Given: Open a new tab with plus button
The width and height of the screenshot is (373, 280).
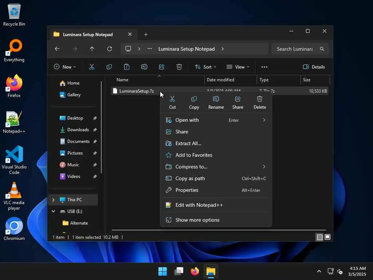Looking at the screenshot, I should click(146, 35).
